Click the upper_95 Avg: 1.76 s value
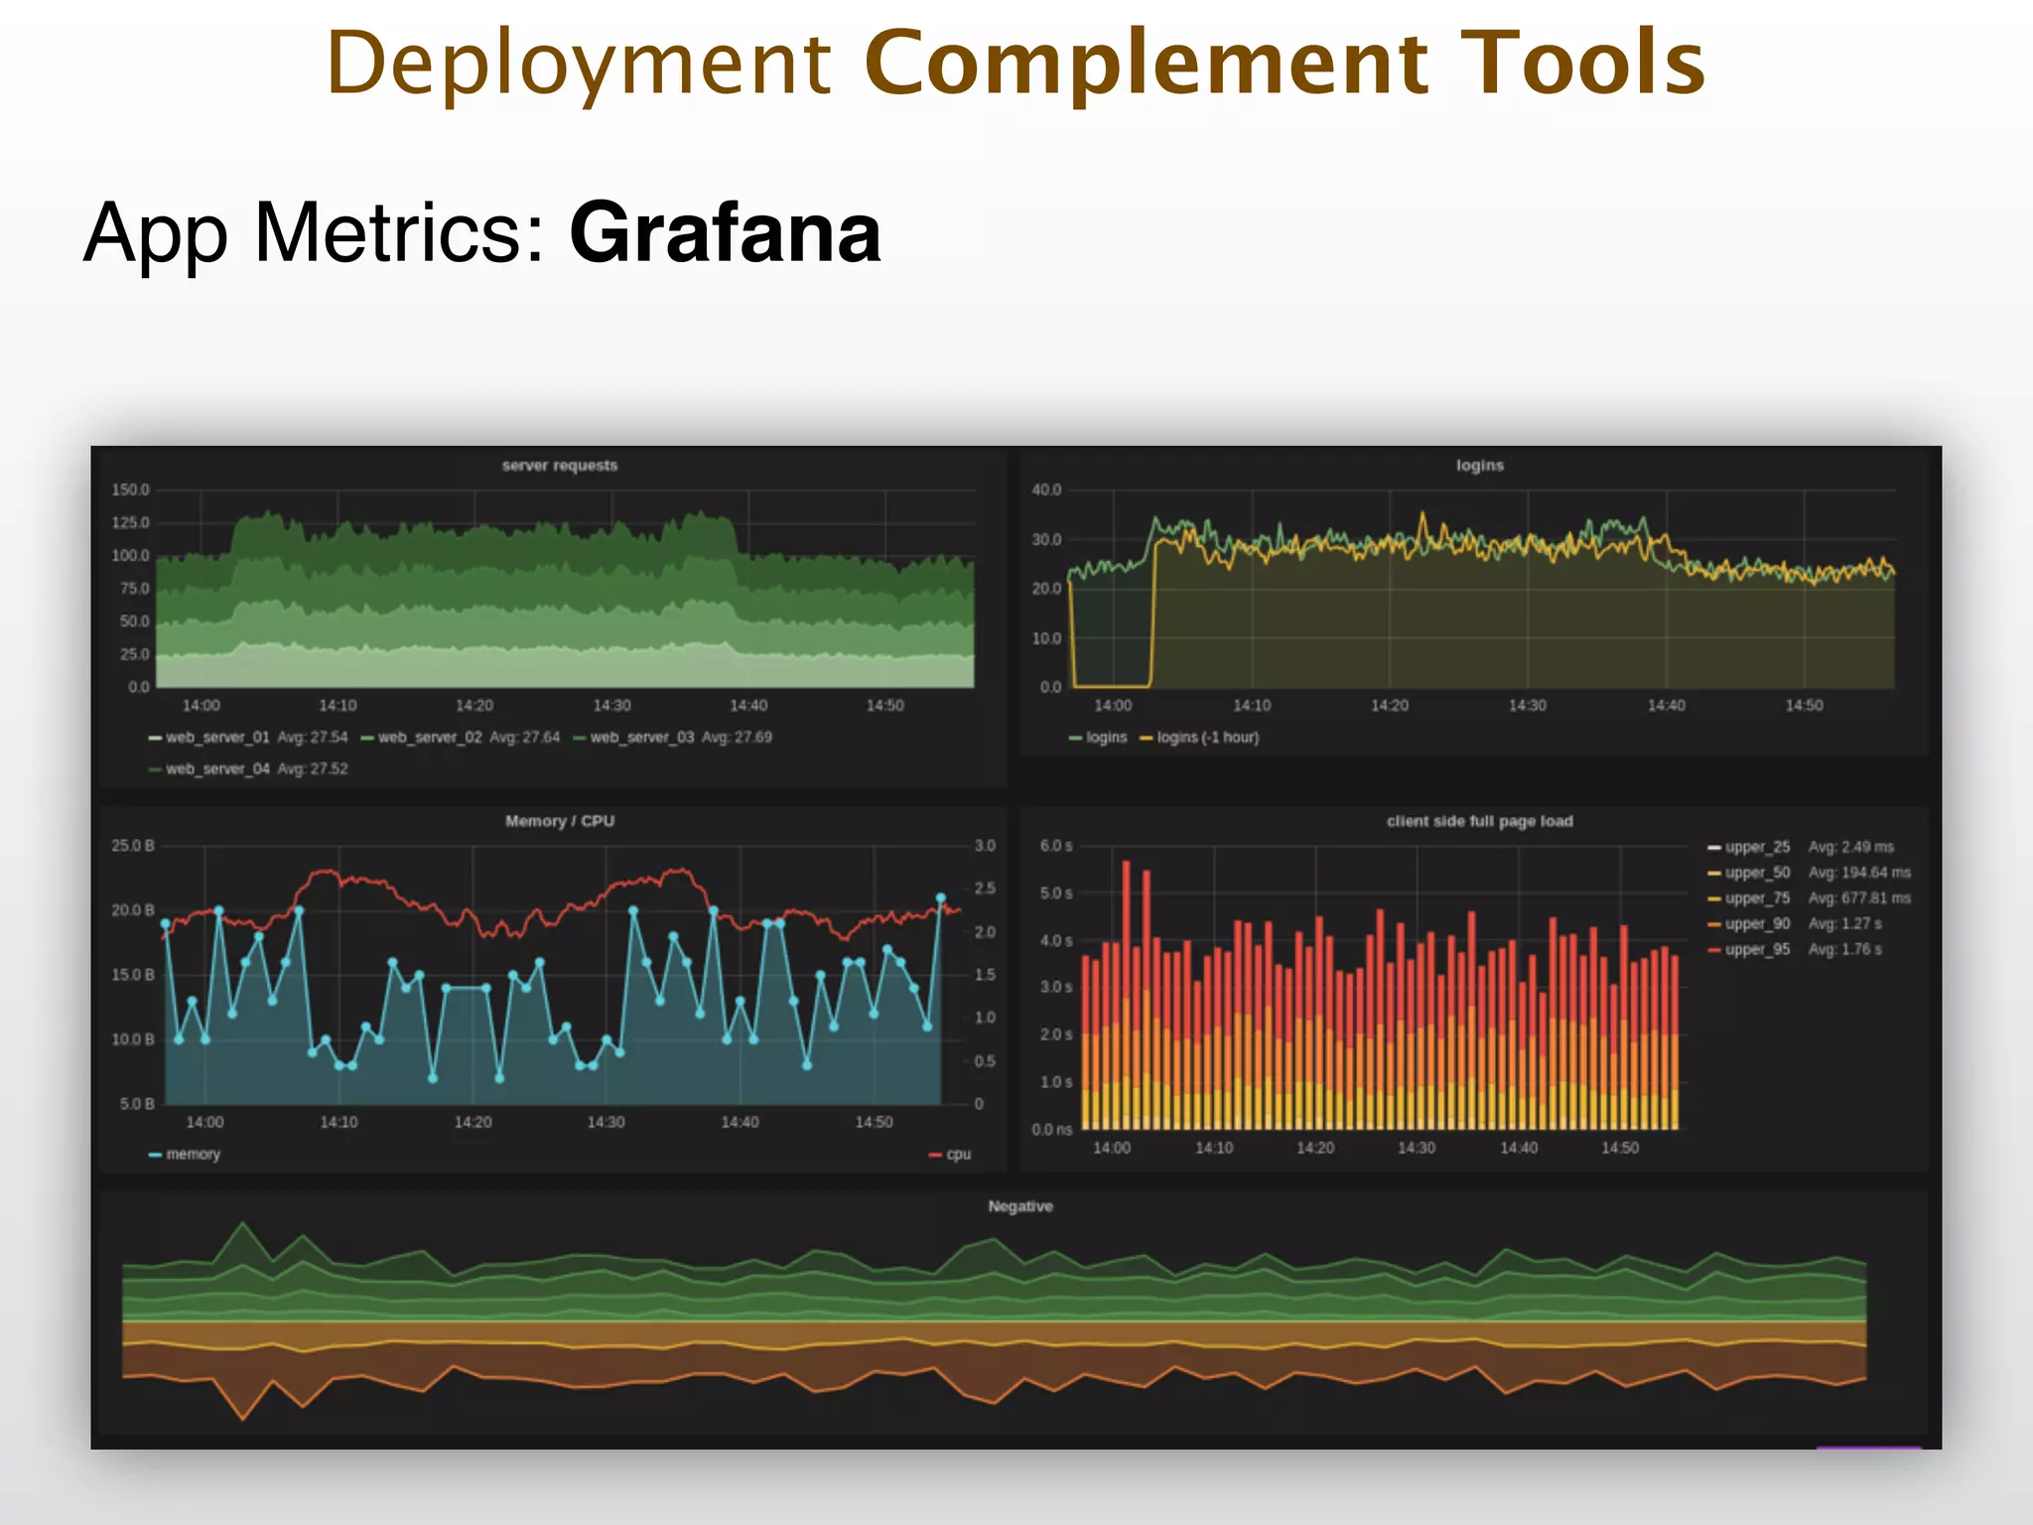The width and height of the screenshot is (2033, 1525). click(1844, 950)
